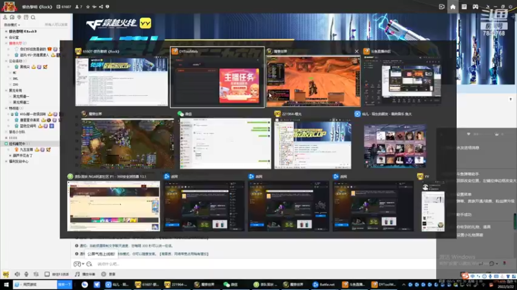Open the 61607 YY taskbar item

(147, 285)
